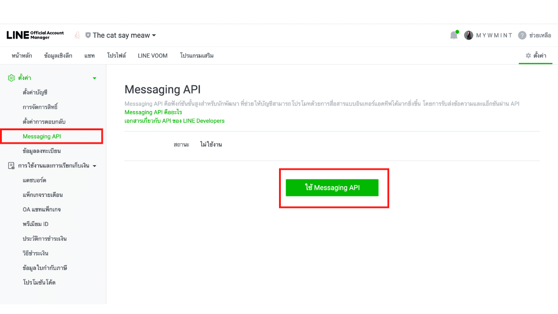The width and height of the screenshot is (558, 314).
Task: Select Messaging API in the sidebar
Action: click(42, 136)
